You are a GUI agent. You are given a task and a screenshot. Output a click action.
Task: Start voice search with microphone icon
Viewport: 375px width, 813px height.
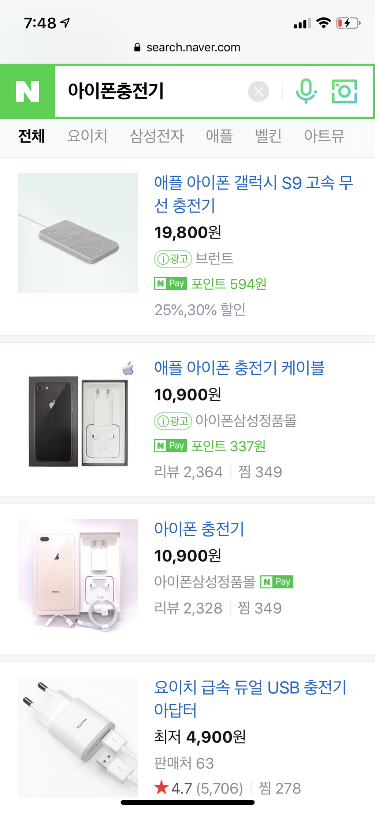306,91
